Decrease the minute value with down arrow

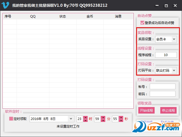click(x=103, y=120)
